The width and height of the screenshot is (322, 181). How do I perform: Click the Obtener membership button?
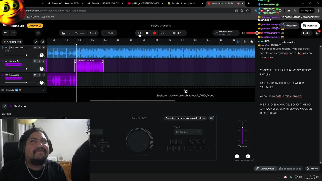click(x=35, y=26)
